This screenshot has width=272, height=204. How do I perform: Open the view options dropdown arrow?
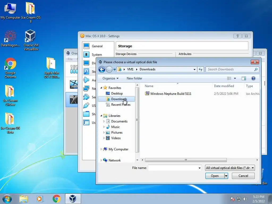235,78
